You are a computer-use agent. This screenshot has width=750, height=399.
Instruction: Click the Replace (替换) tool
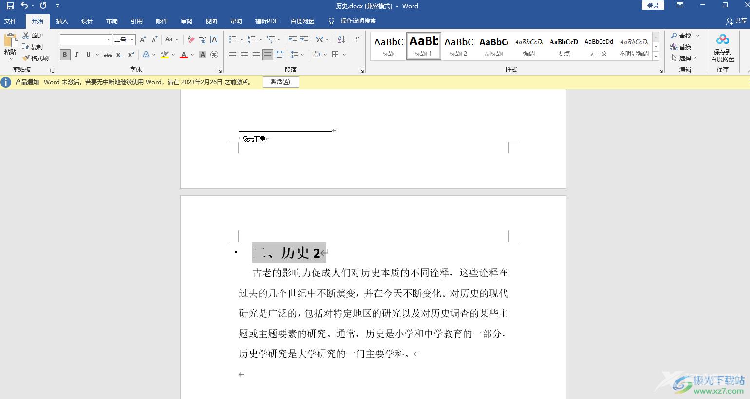tap(681, 47)
